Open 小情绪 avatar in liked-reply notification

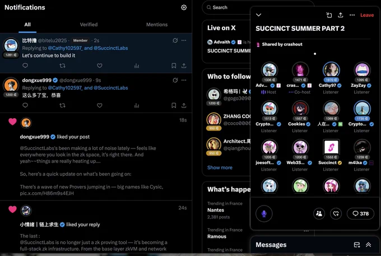click(x=26, y=211)
